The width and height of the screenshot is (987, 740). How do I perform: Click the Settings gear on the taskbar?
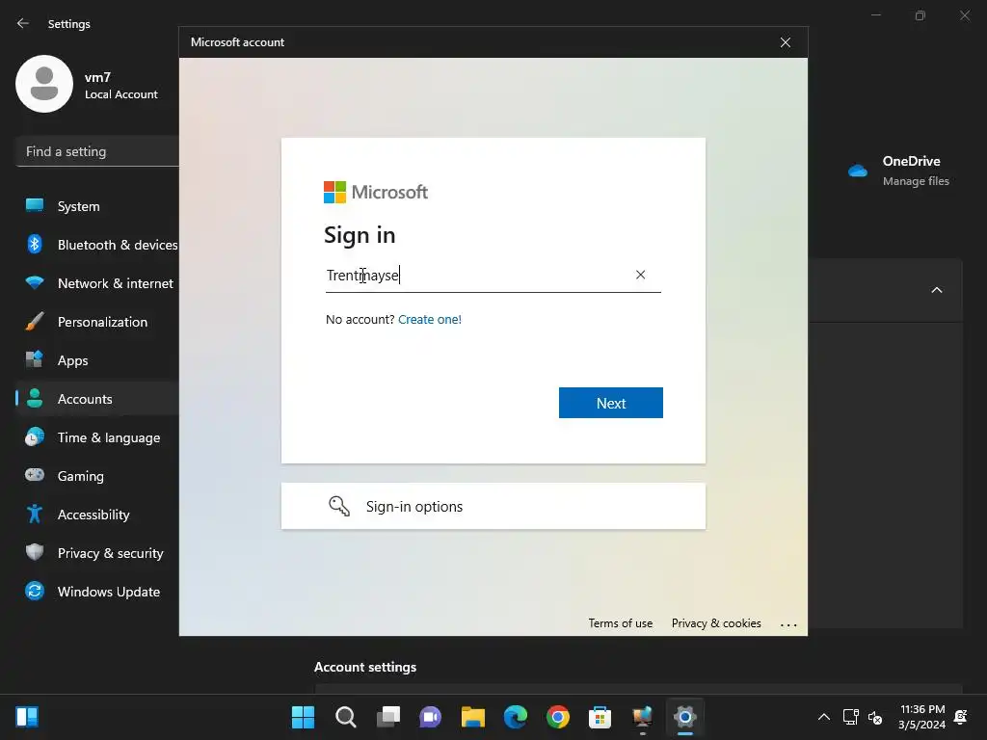(685, 717)
